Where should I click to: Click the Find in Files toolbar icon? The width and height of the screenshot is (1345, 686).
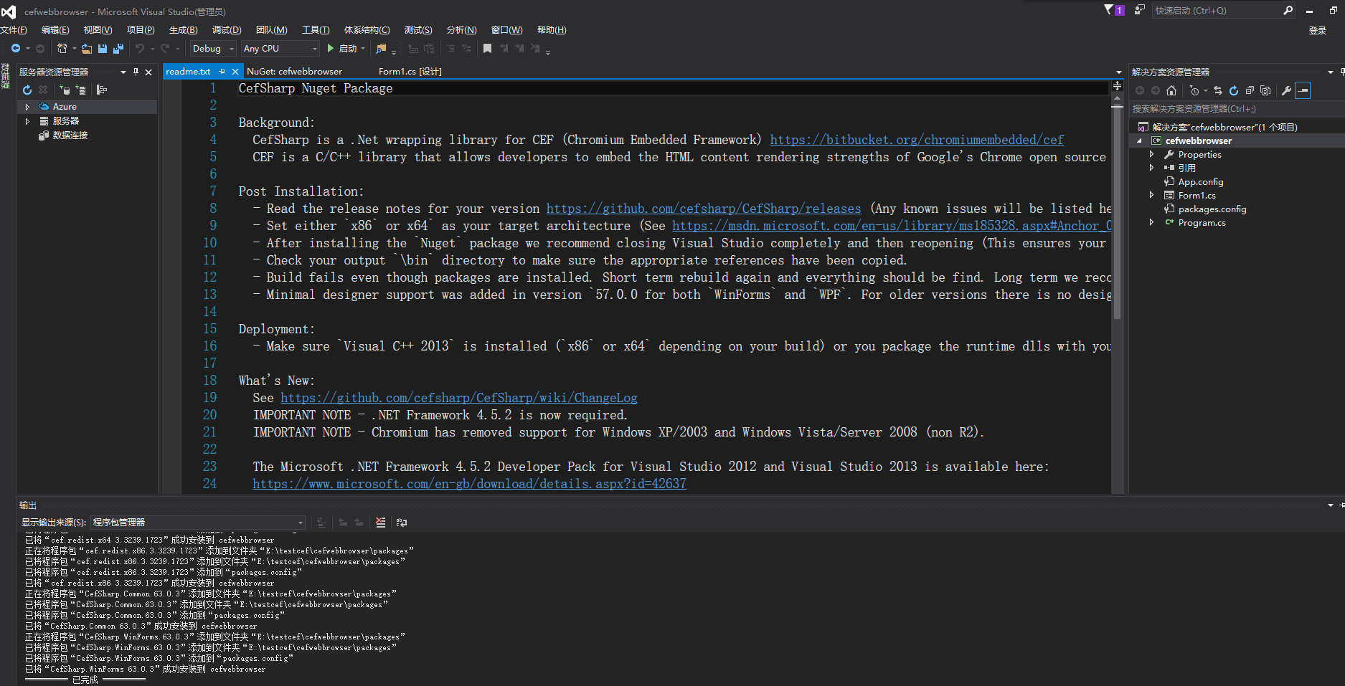[x=381, y=49]
